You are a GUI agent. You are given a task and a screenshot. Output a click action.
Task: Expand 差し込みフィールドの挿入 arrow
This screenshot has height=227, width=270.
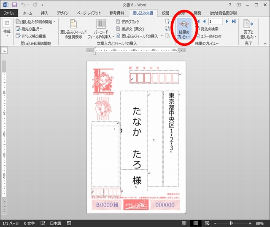click(162, 36)
